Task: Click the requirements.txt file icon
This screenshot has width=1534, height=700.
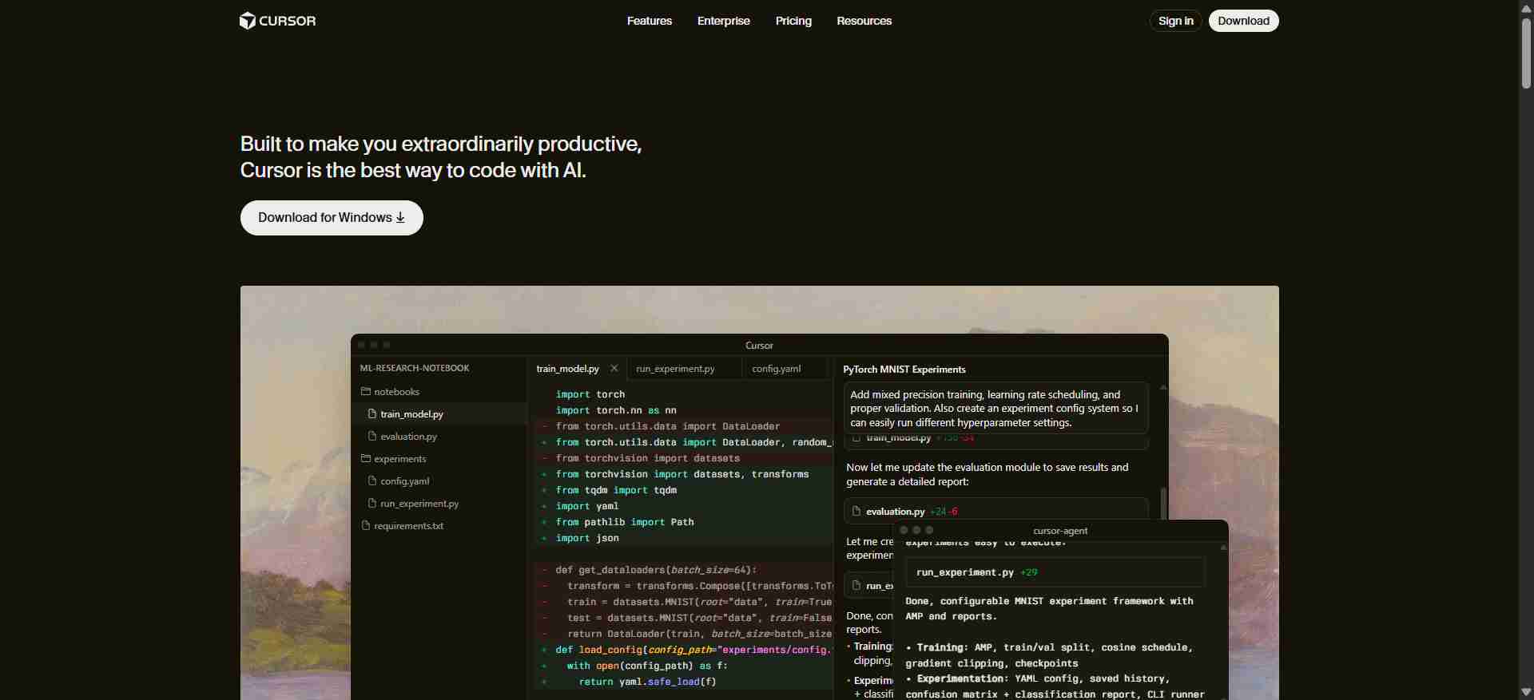Action: [366, 526]
